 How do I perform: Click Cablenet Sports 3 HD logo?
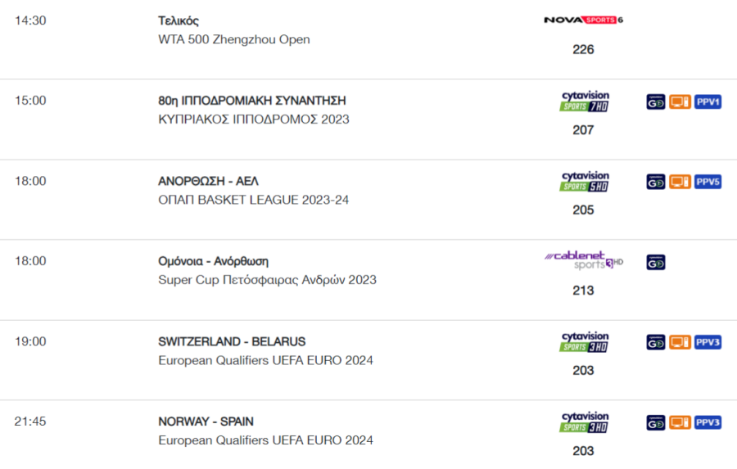click(x=584, y=260)
